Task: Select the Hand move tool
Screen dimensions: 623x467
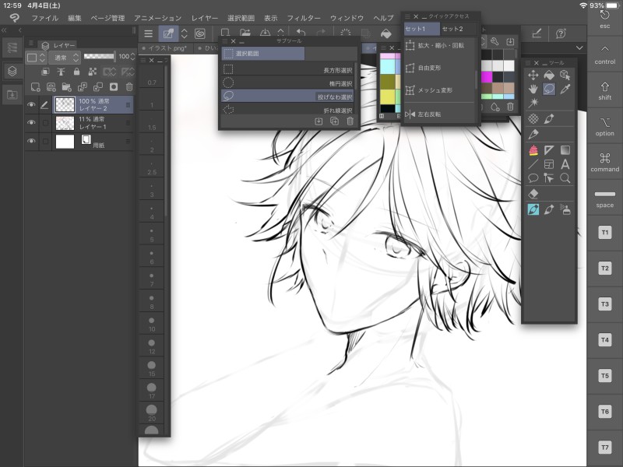Action: 533,89
